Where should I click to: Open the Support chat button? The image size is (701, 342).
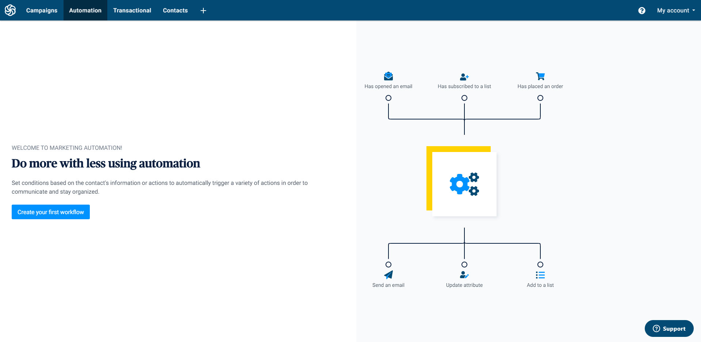tap(669, 328)
